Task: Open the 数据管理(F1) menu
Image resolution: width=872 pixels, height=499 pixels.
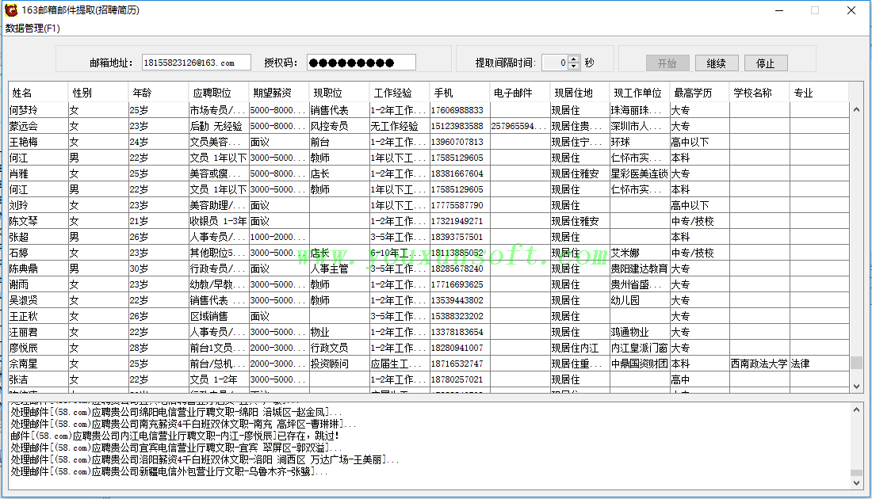Action: tap(33, 29)
